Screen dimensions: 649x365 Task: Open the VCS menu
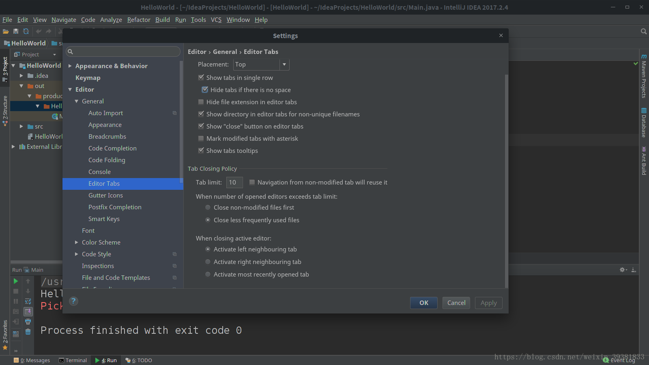216,19
